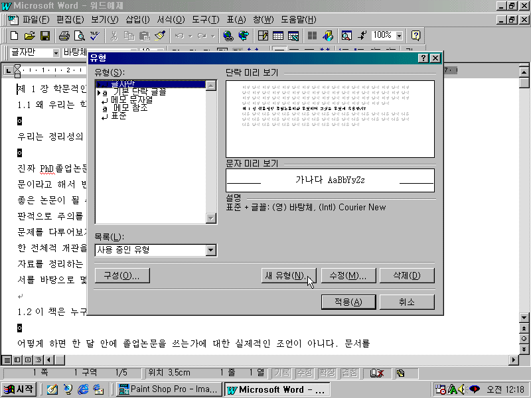The image size is (531, 398).
Task: Open the 편집(E) menu
Action: click(x=70, y=20)
